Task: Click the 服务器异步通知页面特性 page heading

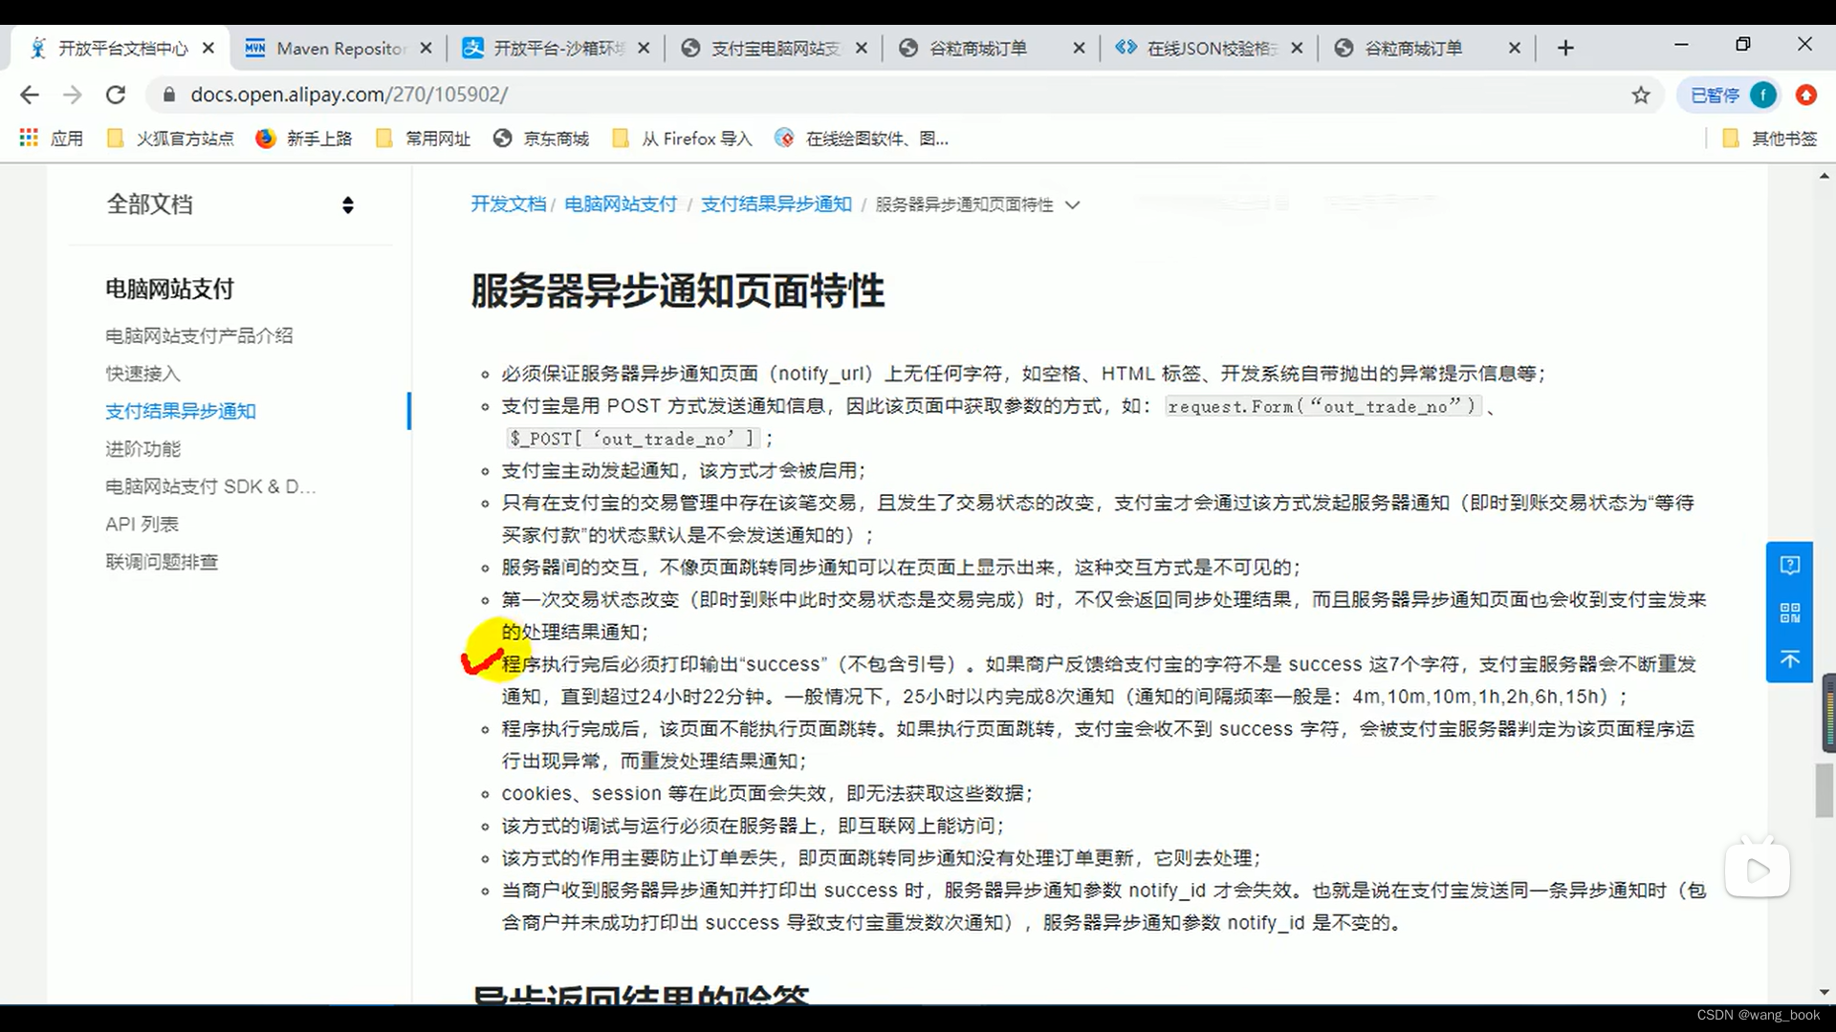Action: click(678, 290)
